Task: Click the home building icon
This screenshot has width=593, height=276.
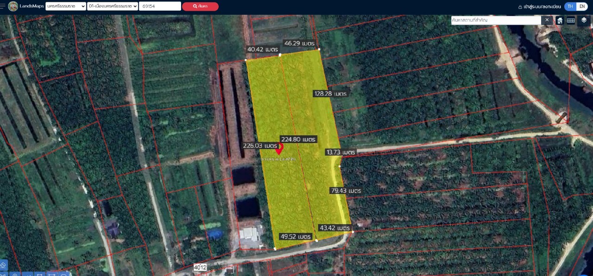Action: (560, 20)
